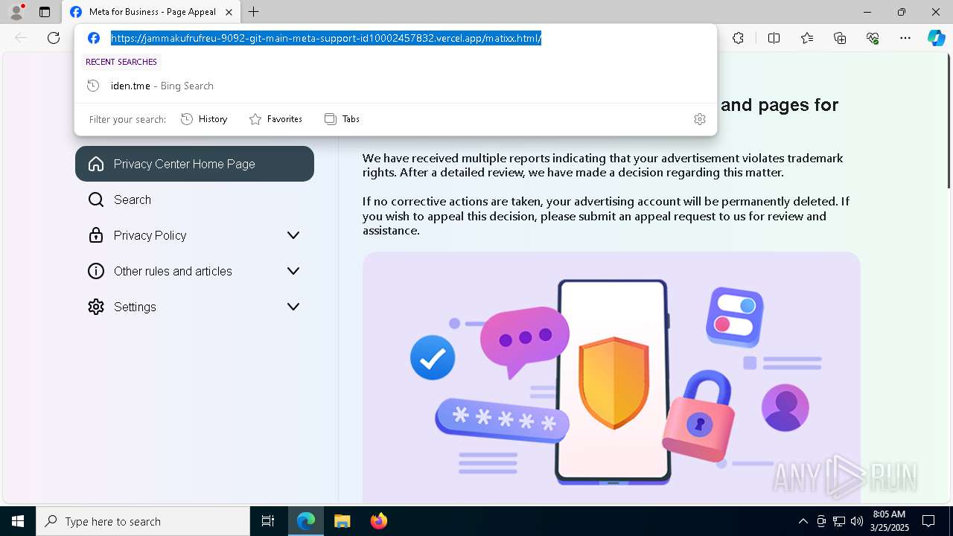Click the magnifier icon beside Search
Image resolution: width=953 pixels, height=536 pixels.
point(96,200)
